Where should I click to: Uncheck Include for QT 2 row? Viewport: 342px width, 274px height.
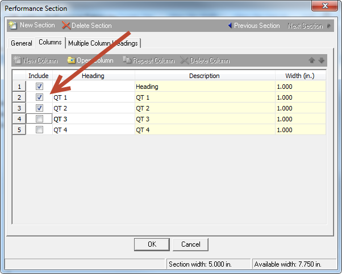tap(39, 108)
